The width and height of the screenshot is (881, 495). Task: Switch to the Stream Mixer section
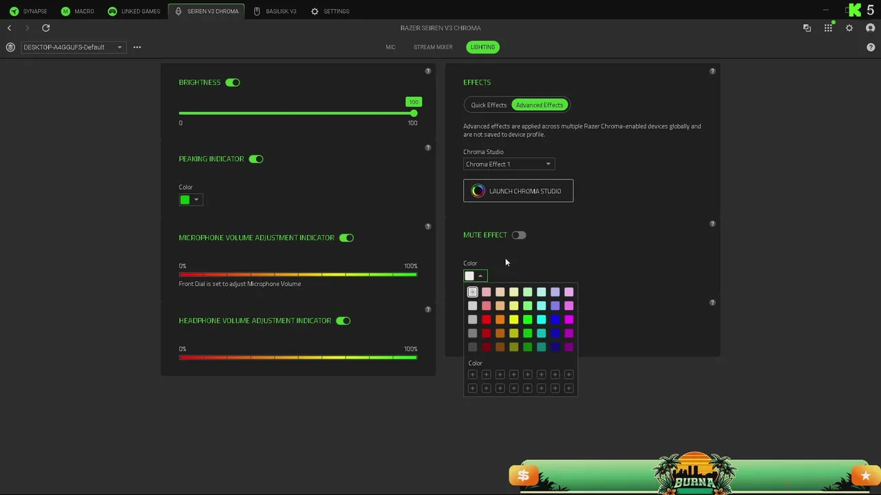(x=433, y=47)
